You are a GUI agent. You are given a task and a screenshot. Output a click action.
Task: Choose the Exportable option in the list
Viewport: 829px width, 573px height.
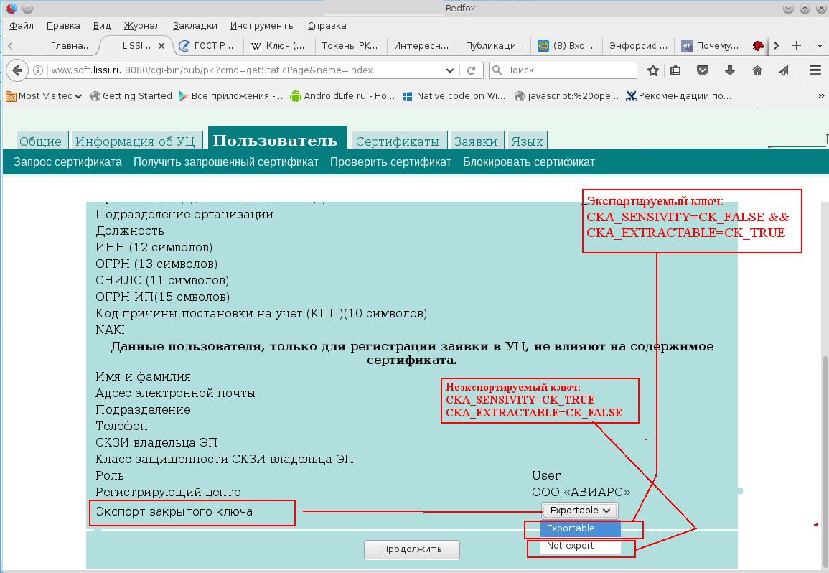[580, 528]
